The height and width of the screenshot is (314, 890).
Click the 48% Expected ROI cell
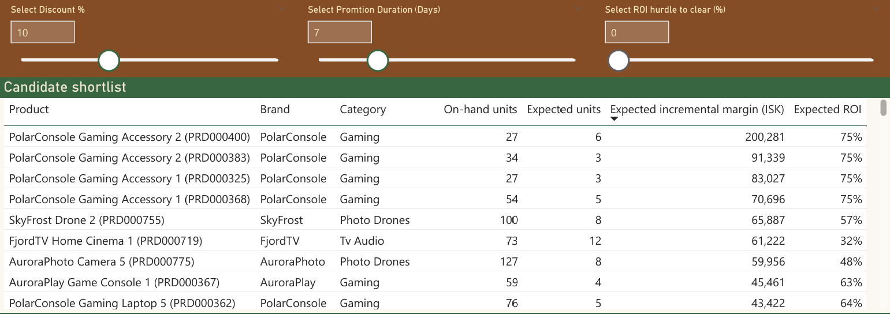point(851,262)
